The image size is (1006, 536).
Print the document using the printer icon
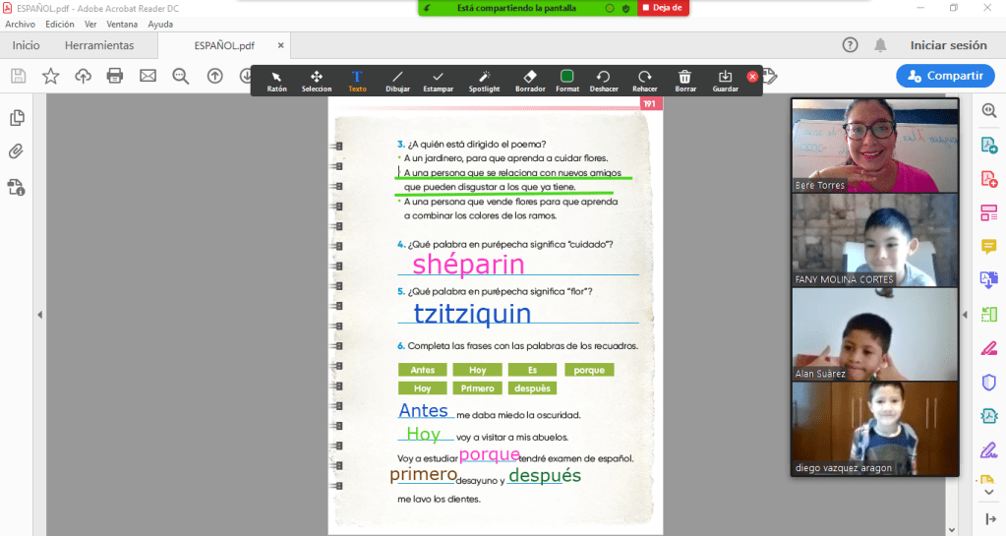pos(115,76)
